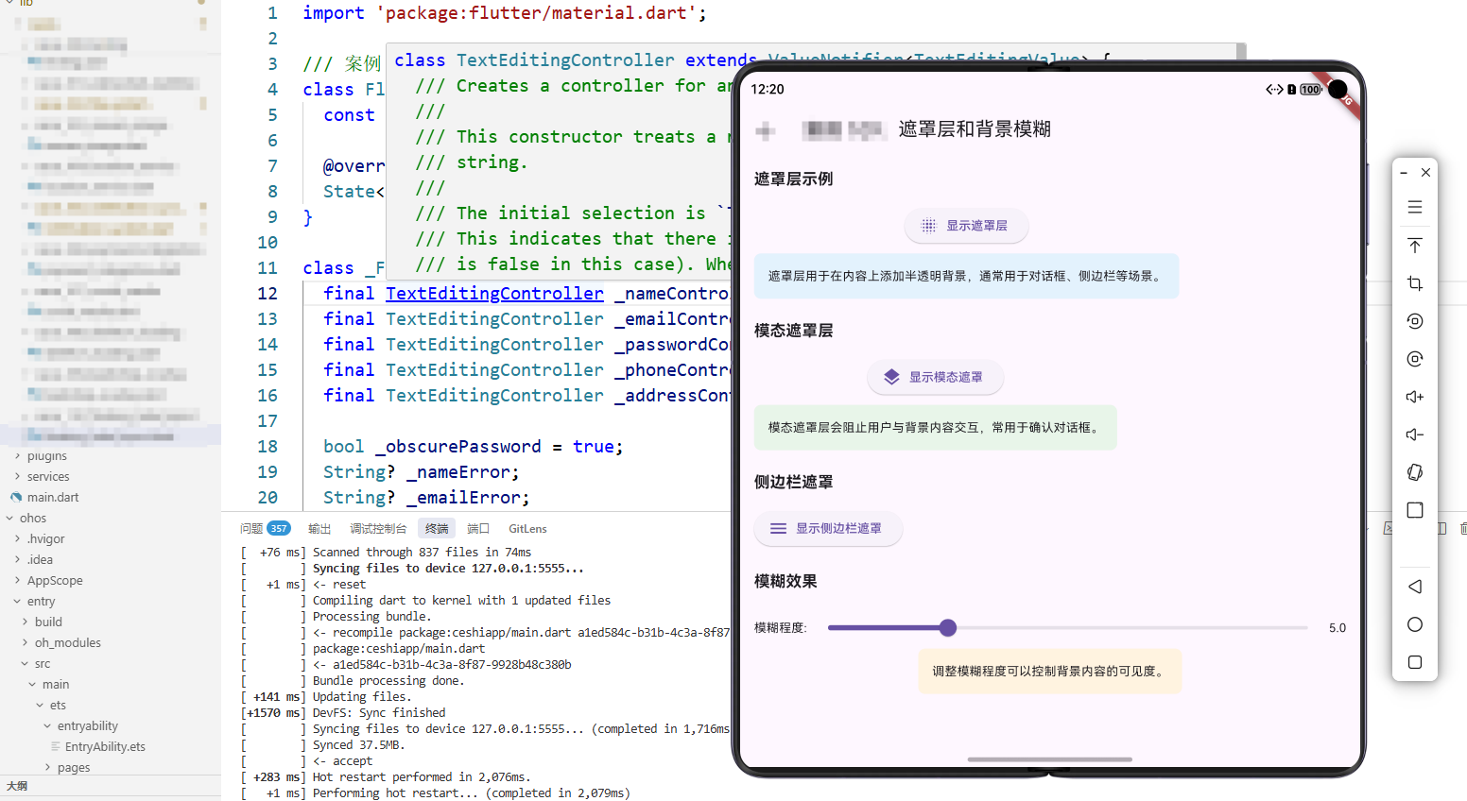Click the screenshot crop icon on emulator panel
The height and width of the screenshot is (801, 1467).
[1415, 283]
